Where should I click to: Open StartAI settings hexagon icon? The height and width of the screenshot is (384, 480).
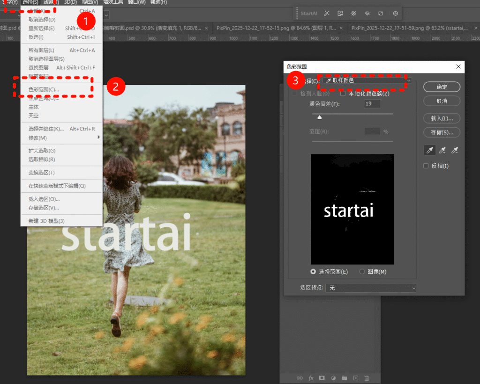pyautogui.click(x=395, y=14)
